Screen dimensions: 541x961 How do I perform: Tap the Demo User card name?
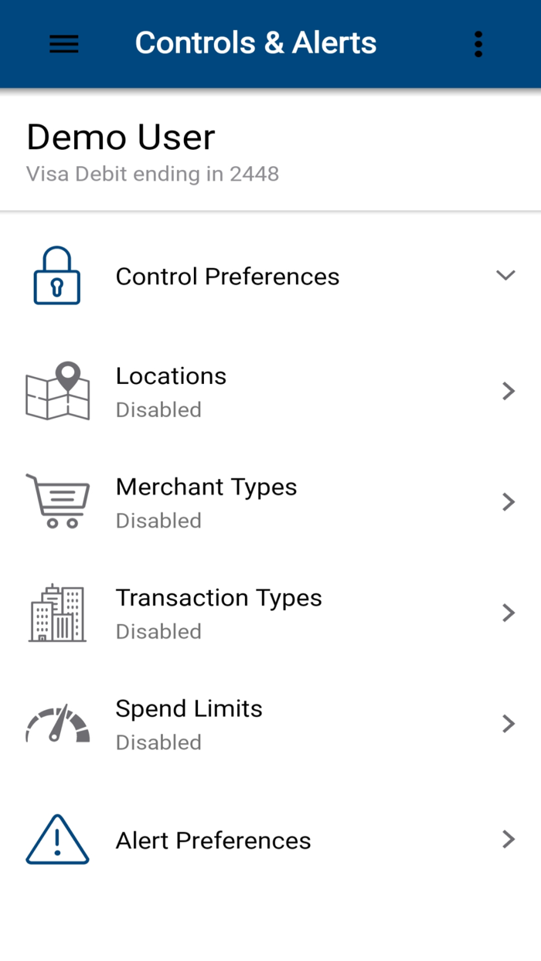[121, 137]
